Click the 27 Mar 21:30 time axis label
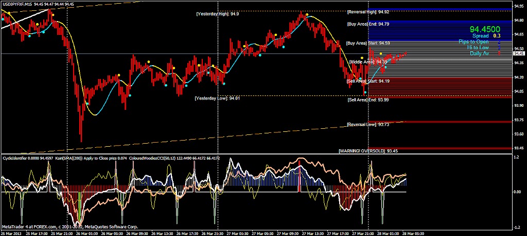 point(363,233)
